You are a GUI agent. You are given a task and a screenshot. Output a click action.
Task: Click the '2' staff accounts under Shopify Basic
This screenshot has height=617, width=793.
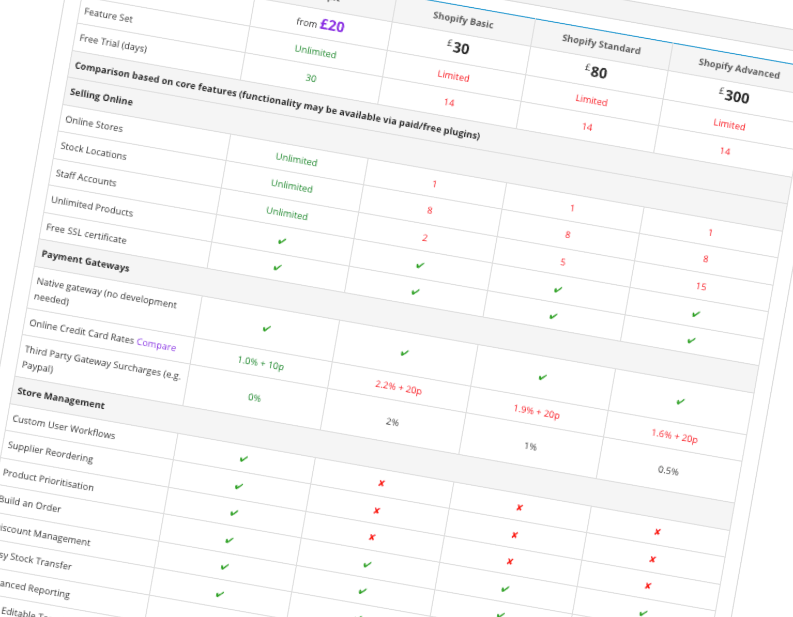pyautogui.click(x=425, y=238)
